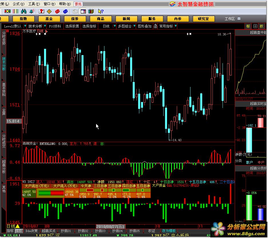Open the books library icon
268x238 pixels.
click(91, 11)
